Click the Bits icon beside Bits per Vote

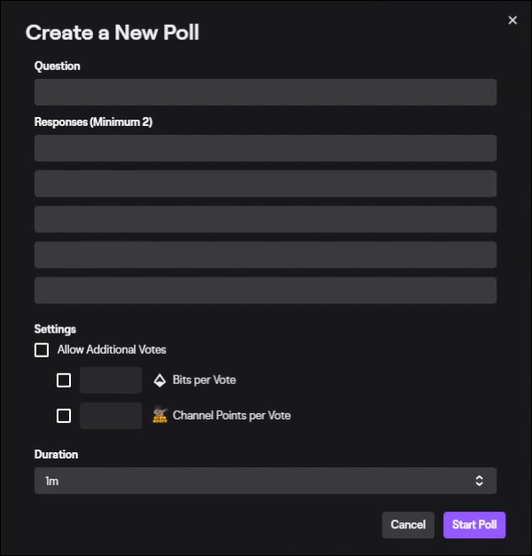coord(160,380)
